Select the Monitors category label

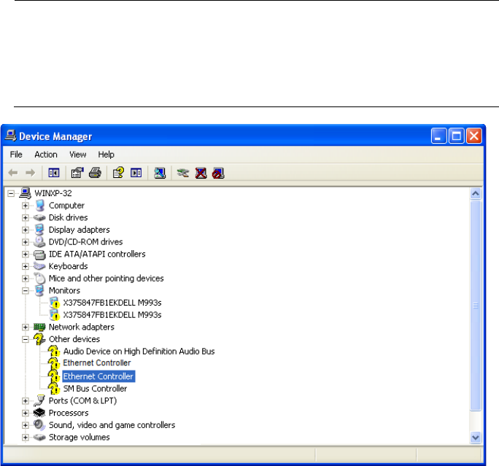(64, 290)
